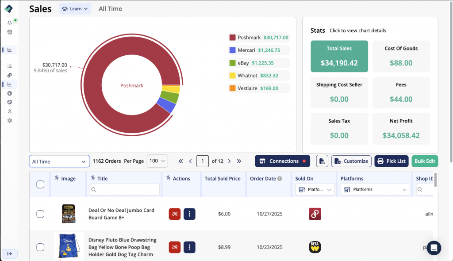The width and height of the screenshot is (453, 261).
Task: Open three-dot menu for Disney Pluto bag
Action: [189, 247]
